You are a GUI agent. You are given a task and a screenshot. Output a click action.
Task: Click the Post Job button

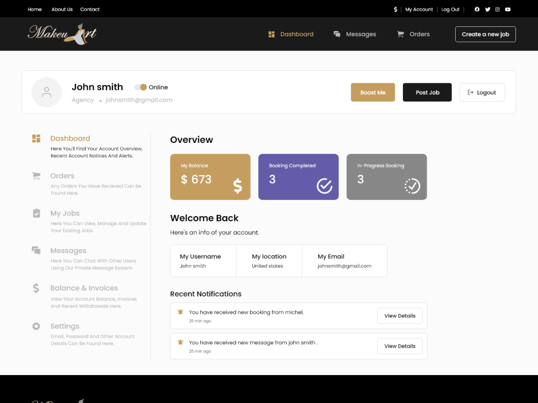(x=427, y=92)
